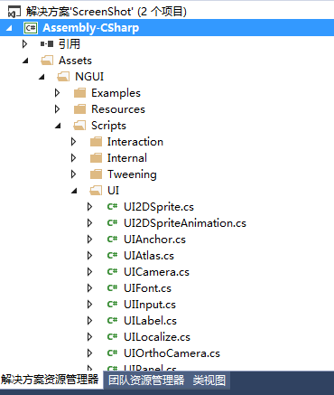Click the C# file icon of UICamera.cs

point(112,272)
